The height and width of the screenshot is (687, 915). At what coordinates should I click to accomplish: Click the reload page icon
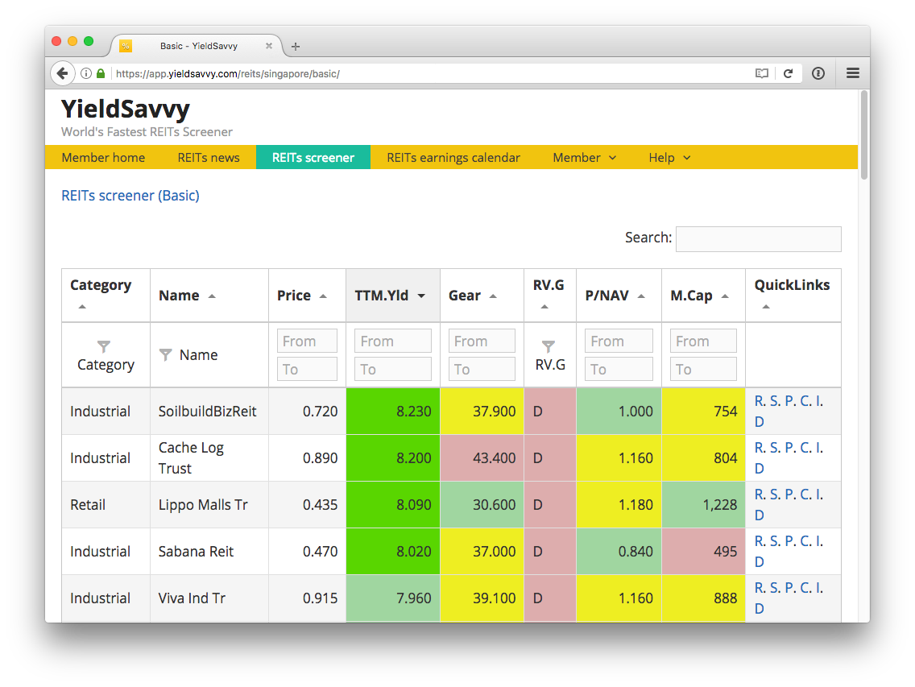tap(789, 73)
